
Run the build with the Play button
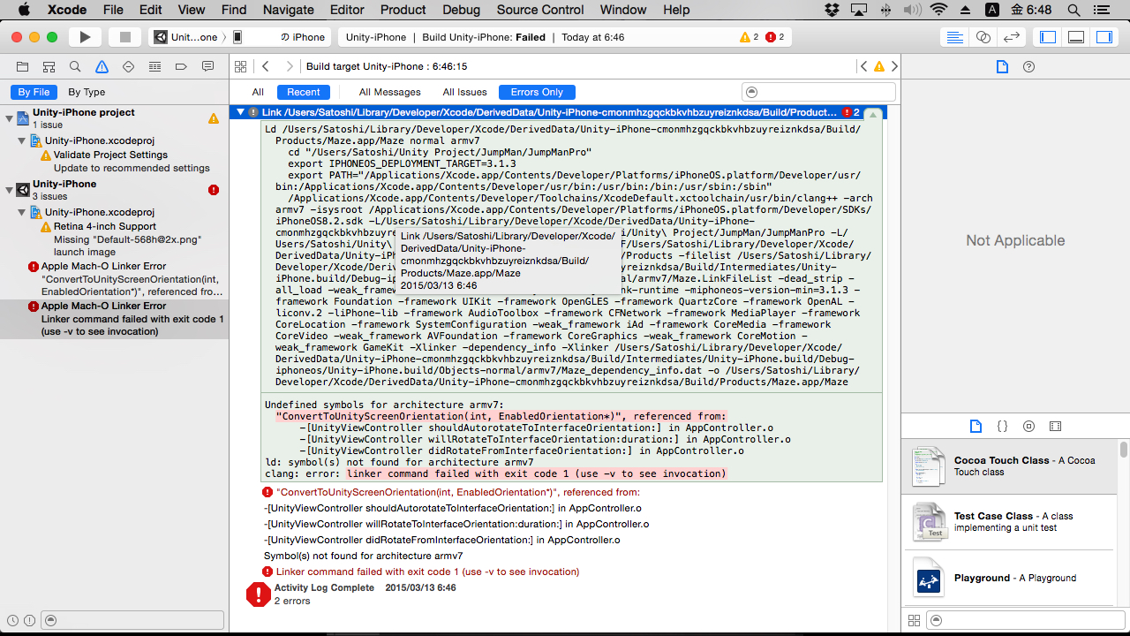tap(86, 37)
